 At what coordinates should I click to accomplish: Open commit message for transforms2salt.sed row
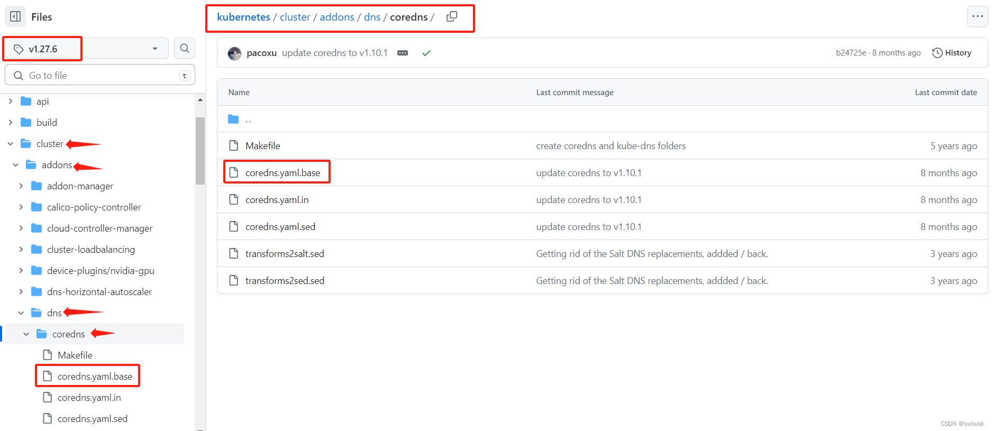tap(652, 253)
